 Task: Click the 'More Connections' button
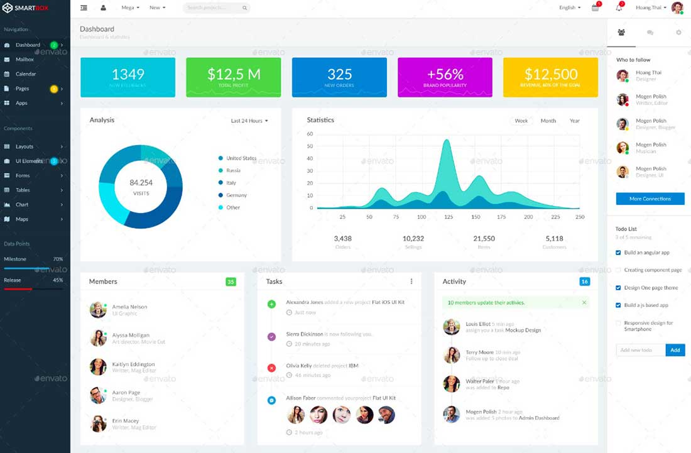[x=650, y=199]
